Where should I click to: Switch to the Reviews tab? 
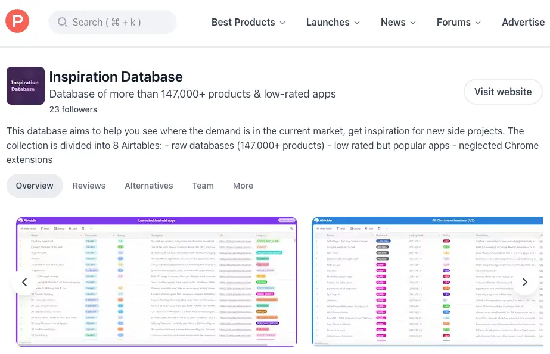pyautogui.click(x=89, y=186)
